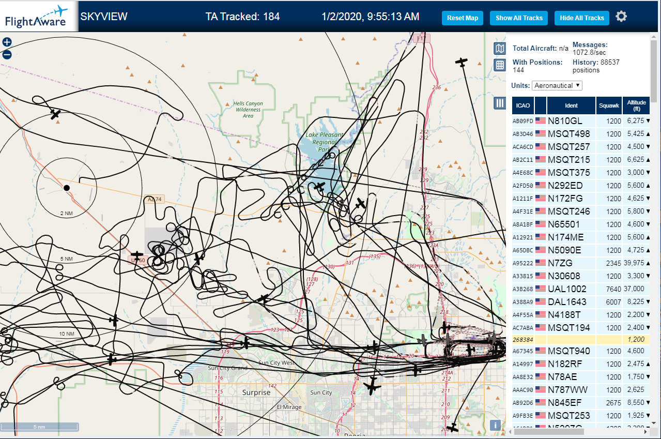Click the TA Tracked: 184 header text
This screenshot has width=661, height=439.
tap(242, 17)
